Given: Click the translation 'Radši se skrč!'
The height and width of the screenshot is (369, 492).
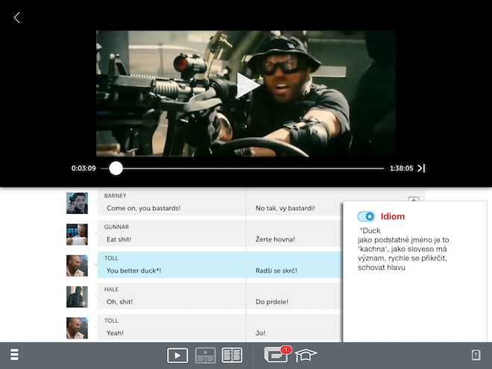Looking at the screenshot, I should pyautogui.click(x=276, y=271).
